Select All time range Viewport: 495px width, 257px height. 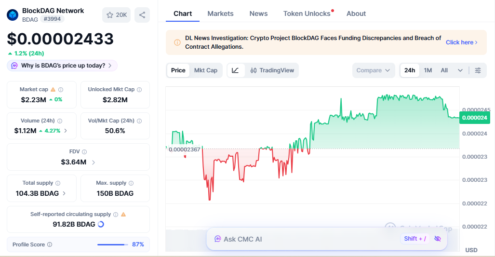pos(444,70)
